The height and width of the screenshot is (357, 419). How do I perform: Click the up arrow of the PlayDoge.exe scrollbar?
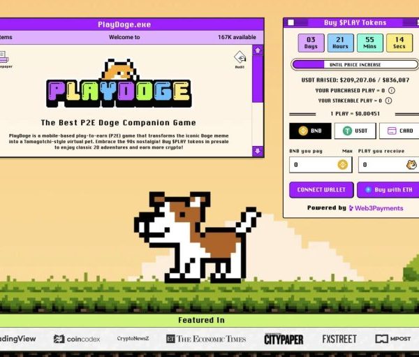[x=258, y=50]
